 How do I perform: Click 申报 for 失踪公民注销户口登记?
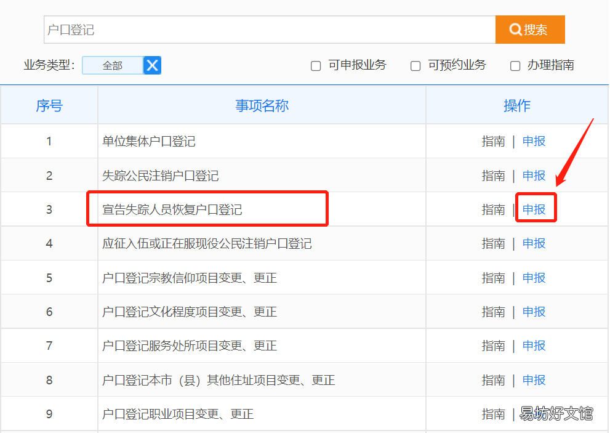coord(534,176)
